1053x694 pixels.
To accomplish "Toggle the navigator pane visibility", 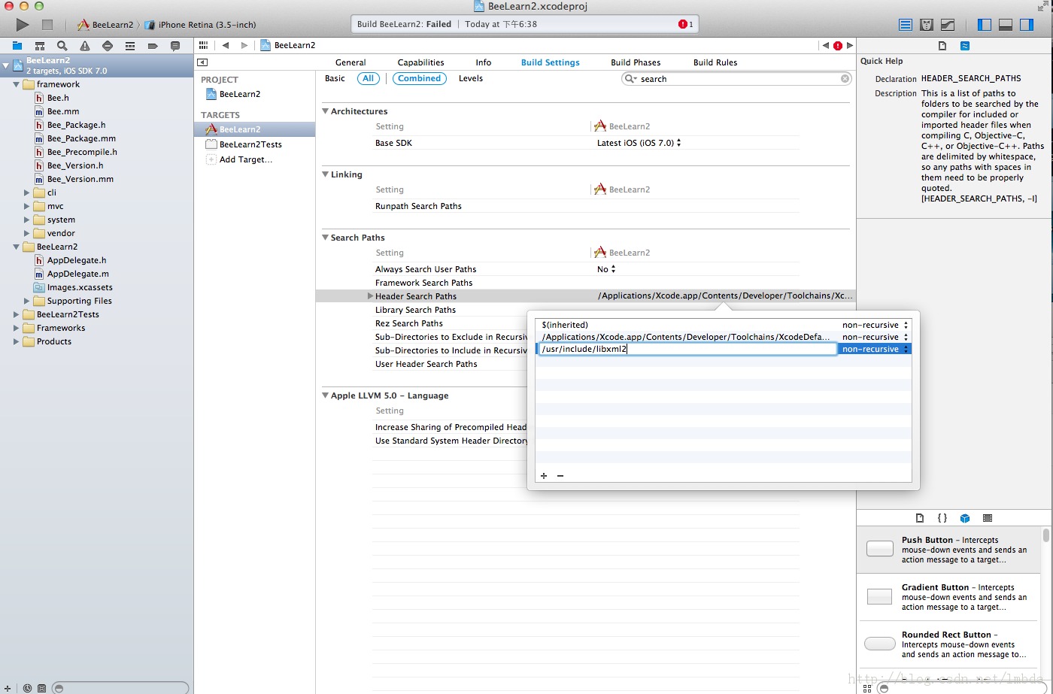I will pyautogui.click(x=985, y=25).
